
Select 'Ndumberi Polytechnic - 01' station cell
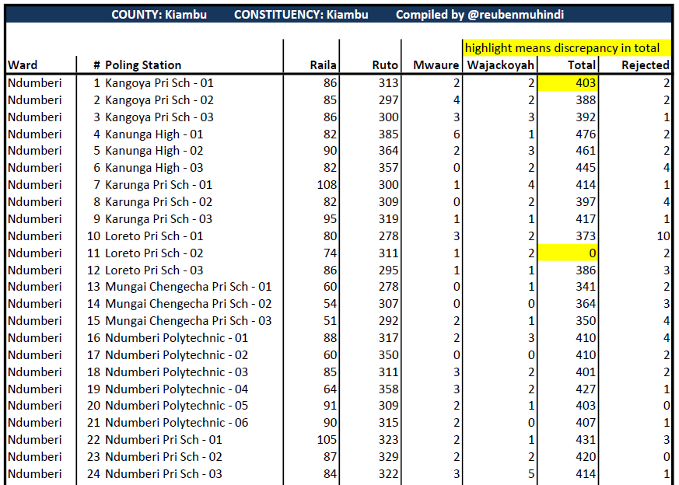[x=177, y=338]
